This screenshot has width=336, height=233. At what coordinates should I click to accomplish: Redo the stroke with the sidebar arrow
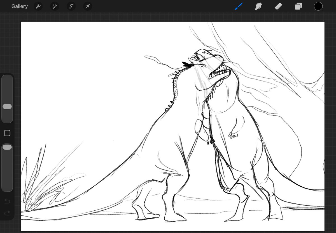[7, 213]
